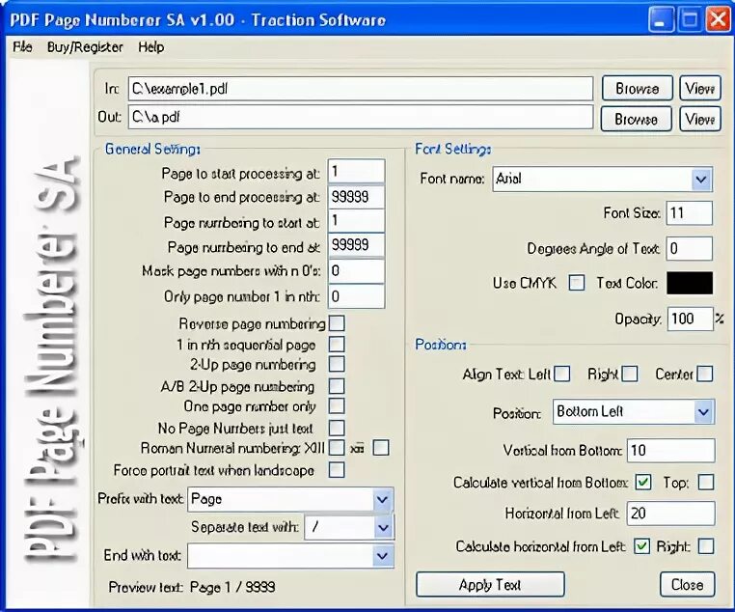Click the preview text Page 1 / 9999

click(x=232, y=587)
